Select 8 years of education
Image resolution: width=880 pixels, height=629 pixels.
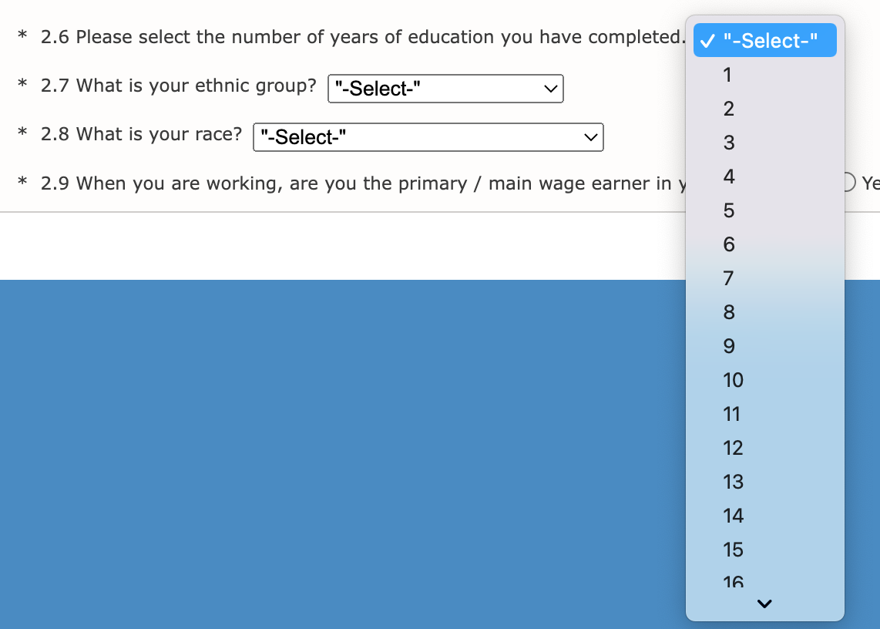pos(728,312)
